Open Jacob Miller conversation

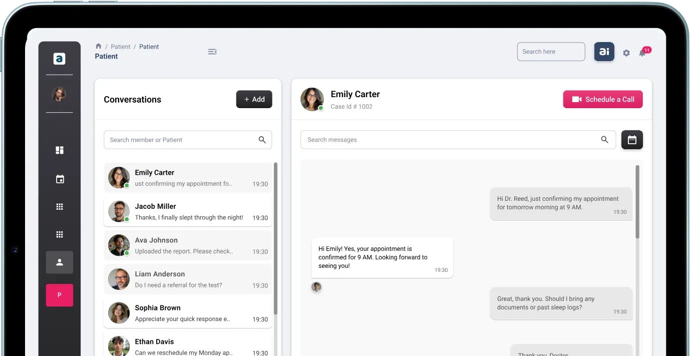(x=188, y=211)
